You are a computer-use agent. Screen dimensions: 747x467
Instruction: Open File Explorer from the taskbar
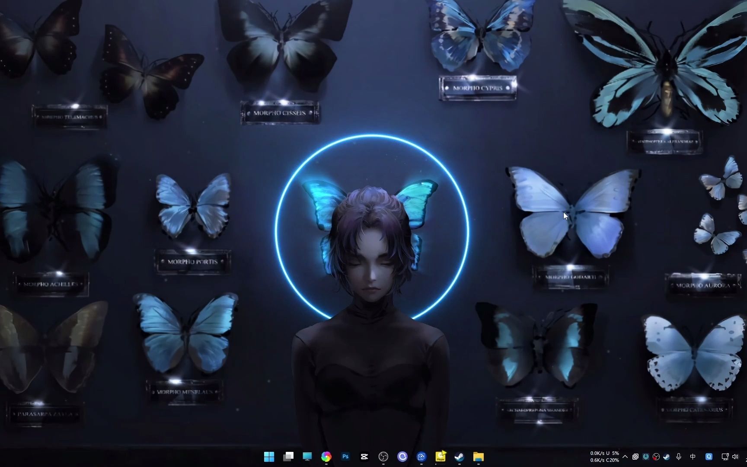(x=478, y=457)
